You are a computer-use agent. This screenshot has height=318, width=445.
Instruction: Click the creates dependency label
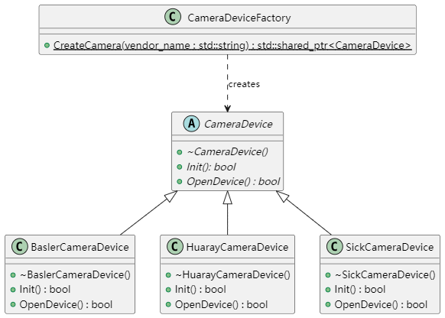[244, 84]
